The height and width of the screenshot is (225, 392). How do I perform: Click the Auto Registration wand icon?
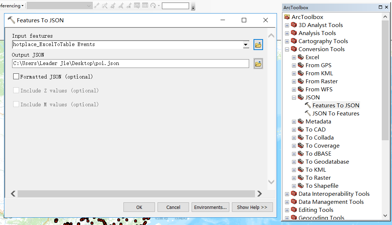coord(105,5)
